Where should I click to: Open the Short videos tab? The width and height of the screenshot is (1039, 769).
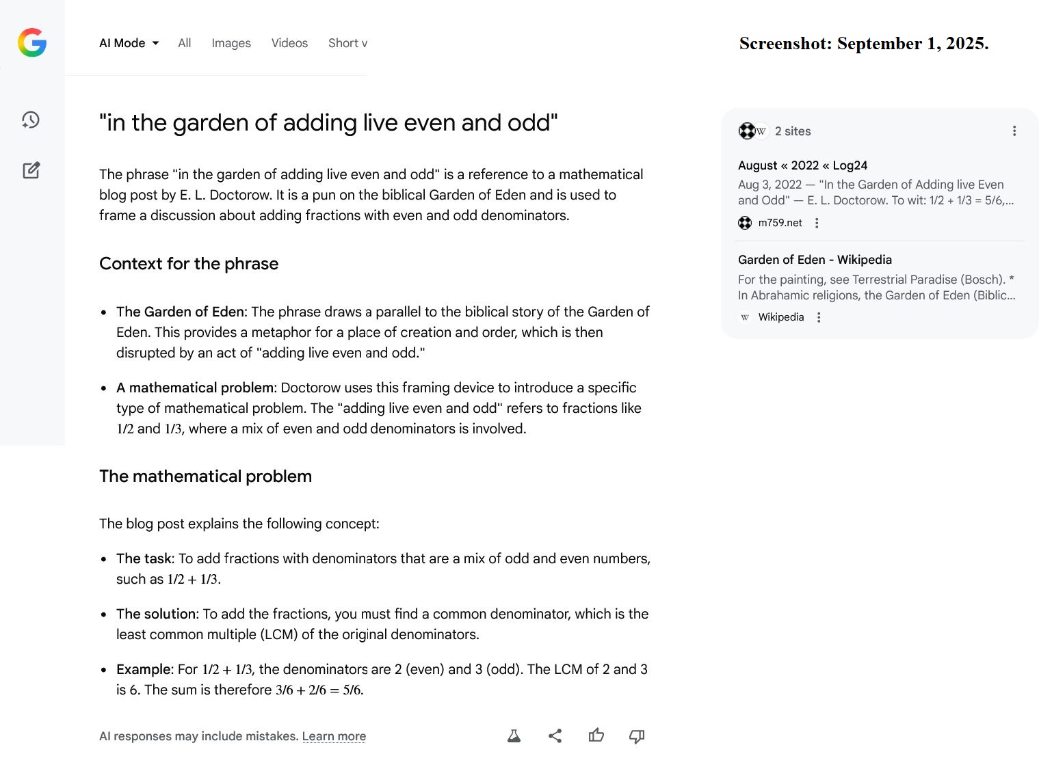pos(347,43)
